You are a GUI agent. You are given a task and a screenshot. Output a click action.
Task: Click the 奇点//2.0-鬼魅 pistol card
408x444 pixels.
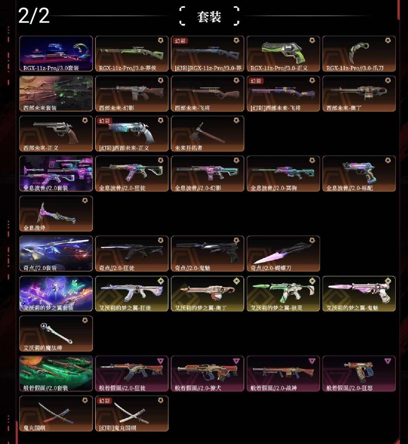pos(207,253)
